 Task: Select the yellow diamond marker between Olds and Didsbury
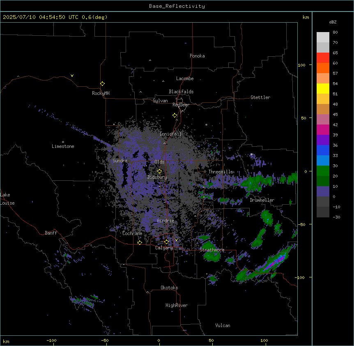(x=159, y=171)
